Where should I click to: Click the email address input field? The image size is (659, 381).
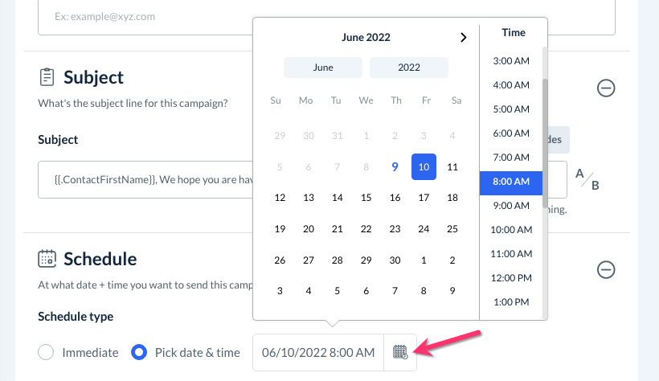point(325,16)
